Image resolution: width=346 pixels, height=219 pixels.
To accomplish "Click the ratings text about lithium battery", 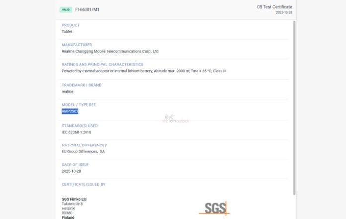I will click(x=144, y=71).
